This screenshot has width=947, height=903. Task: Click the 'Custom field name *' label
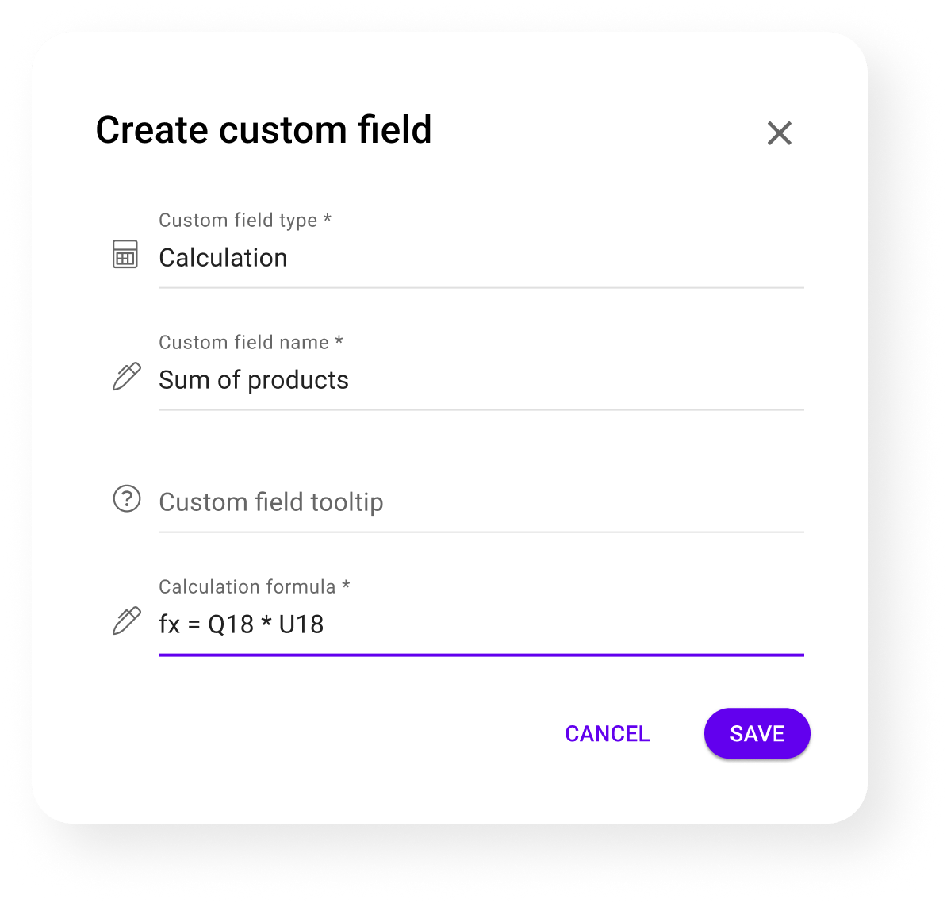[x=251, y=343]
